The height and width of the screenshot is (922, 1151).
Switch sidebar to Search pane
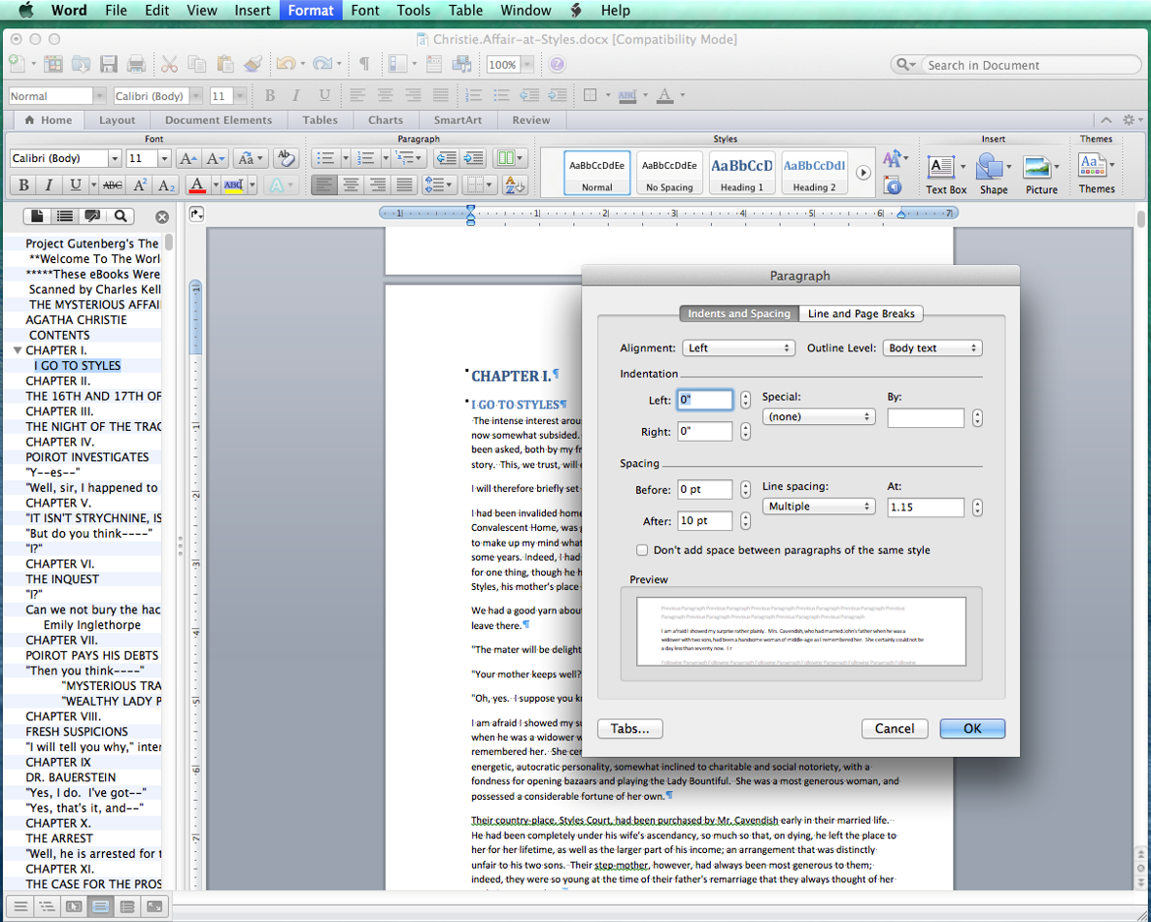[x=120, y=216]
